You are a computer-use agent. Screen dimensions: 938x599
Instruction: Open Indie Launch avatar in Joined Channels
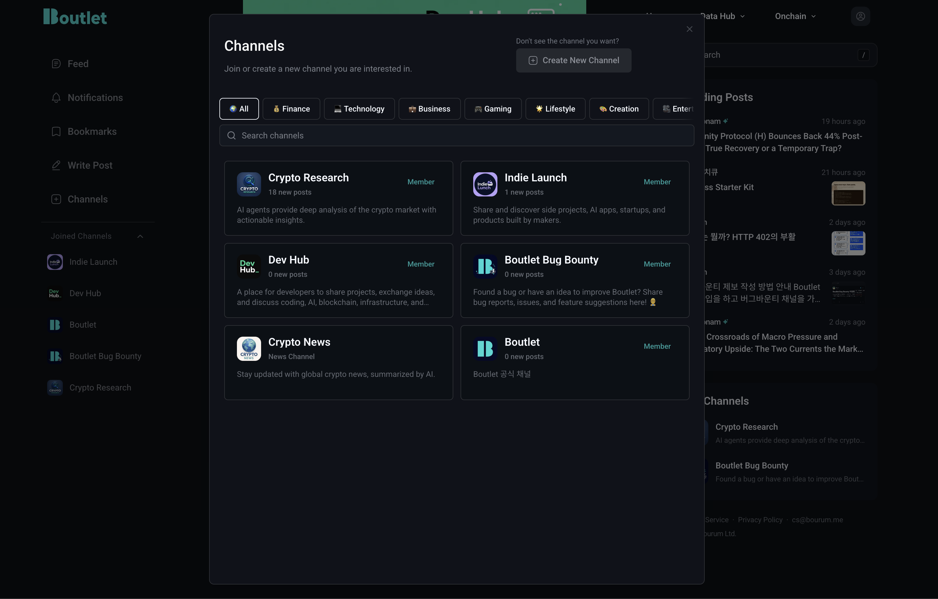[55, 262]
